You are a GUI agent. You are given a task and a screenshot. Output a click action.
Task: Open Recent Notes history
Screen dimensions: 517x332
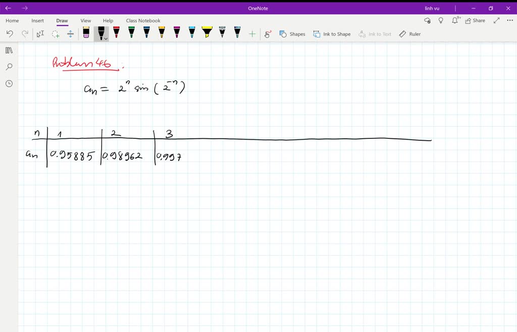point(9,84)
